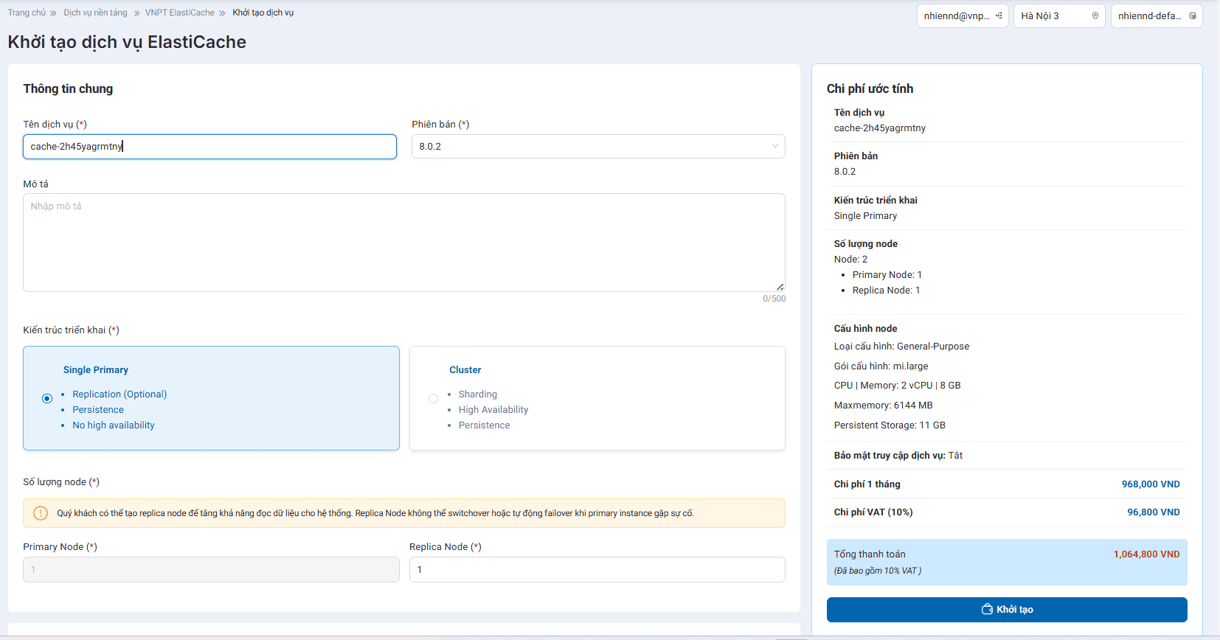Viewport: 1220px width, 640px height.
Task: Select the Cluster radio button
Action: [433, 398]
